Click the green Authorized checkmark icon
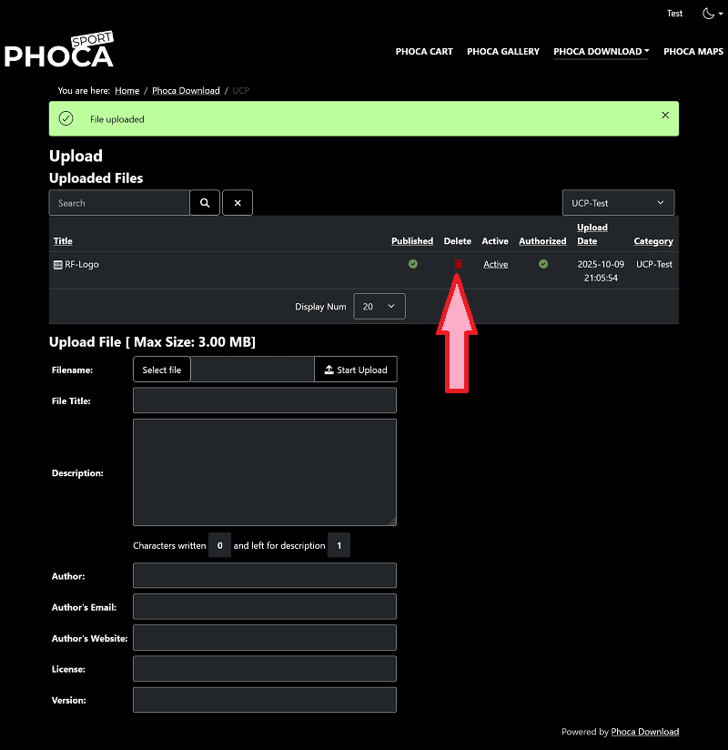Screen dimensions: 728x750 coord(543,264)
